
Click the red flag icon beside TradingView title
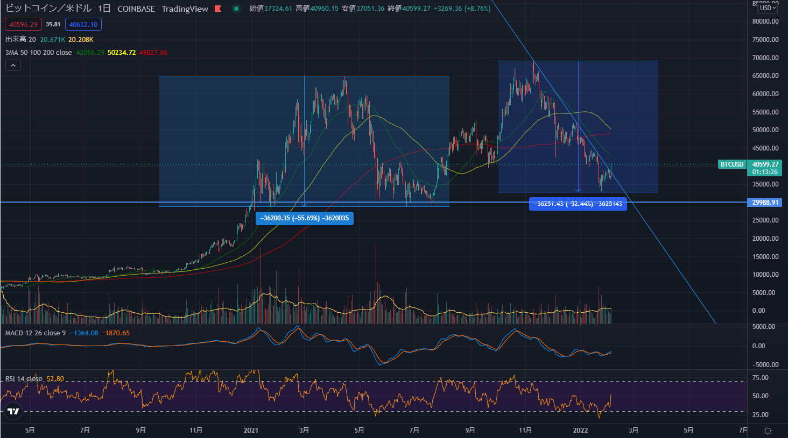point(218,9)
